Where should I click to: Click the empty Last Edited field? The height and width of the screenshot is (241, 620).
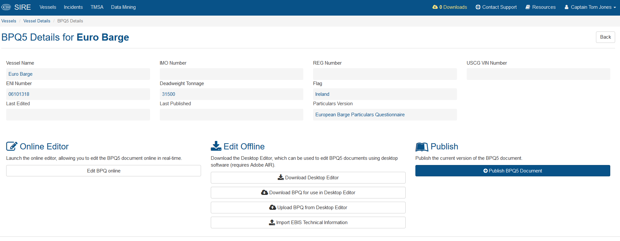coord(78,115)
